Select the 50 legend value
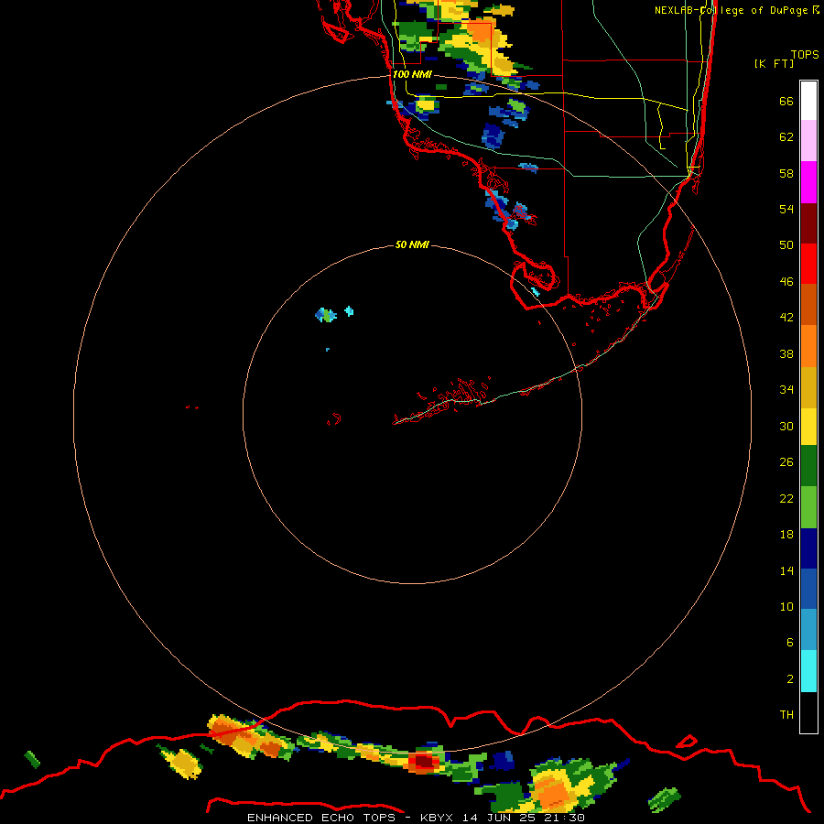The height and width of the screenshot is (824, 824). [x=786, y=245]
